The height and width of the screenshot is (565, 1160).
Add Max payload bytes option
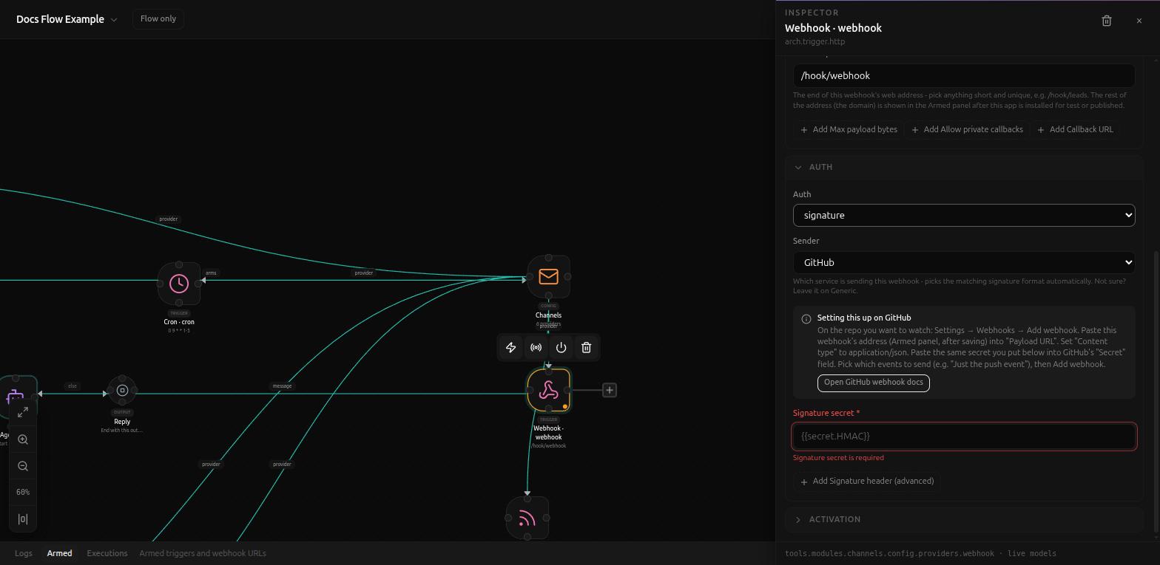click(849, 129)
